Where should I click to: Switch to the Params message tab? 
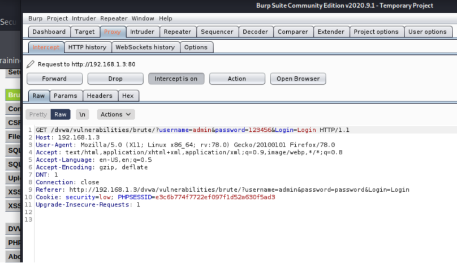pyautogui.click(x=66, y=96)
